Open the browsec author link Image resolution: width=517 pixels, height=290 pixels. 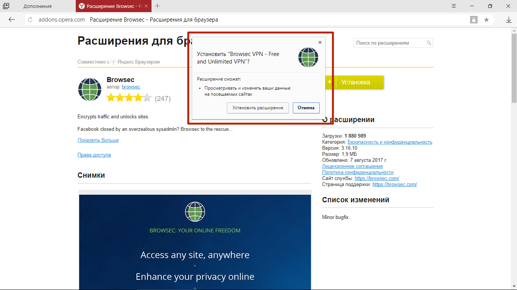[131, 87]
